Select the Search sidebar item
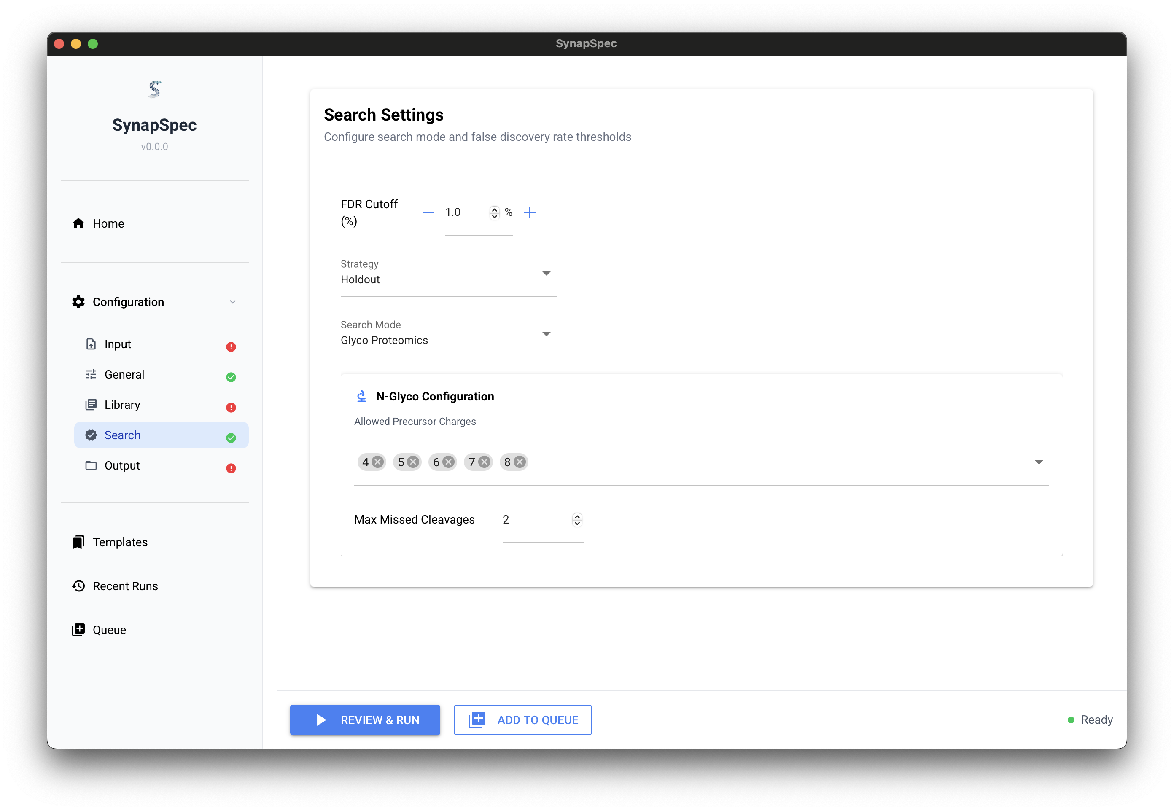This screenshot has width=1174, height=811. pos(161,435)
